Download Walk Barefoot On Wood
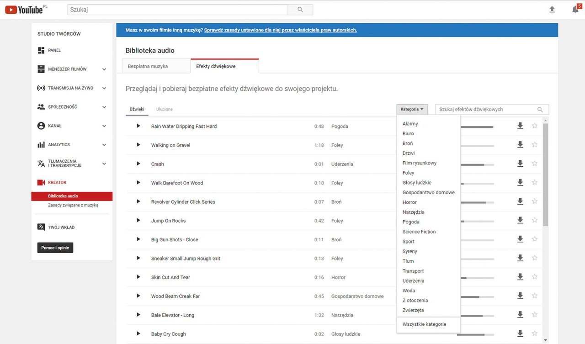Image resolution: width=585 pixels, height=344 pixels. (520, 183)
